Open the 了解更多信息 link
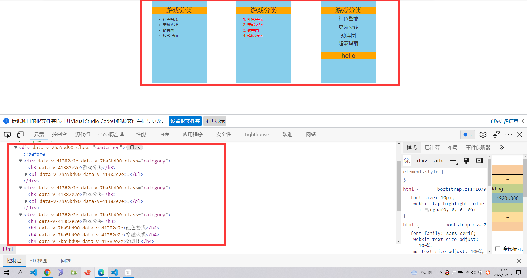 pyautogui.click(x=504, y=121)
